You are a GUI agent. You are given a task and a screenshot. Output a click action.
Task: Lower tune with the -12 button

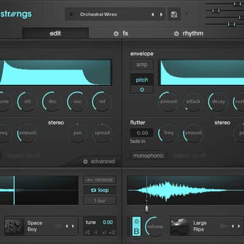tap(87, 232)
